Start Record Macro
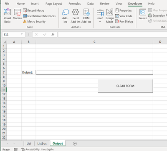Screen dimensions: 167x151 [x=34, y=10]
